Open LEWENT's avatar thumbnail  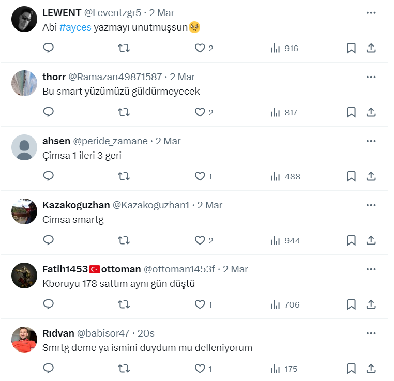point(24,19)
